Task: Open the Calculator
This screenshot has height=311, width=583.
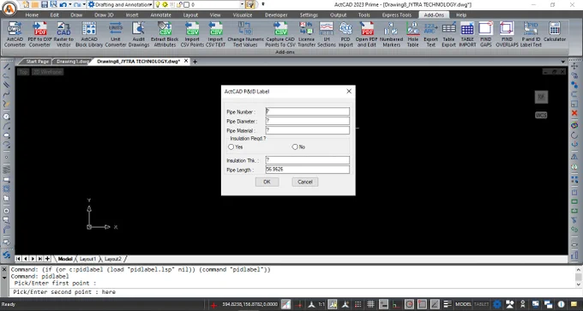Action: (x=555, y=32)
